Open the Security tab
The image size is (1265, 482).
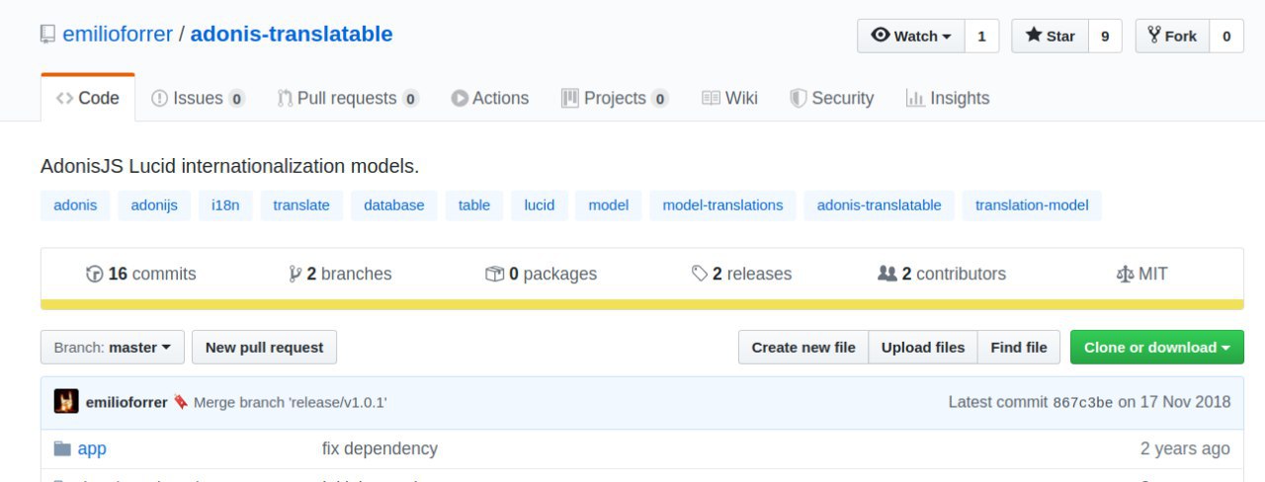point(831,98)
